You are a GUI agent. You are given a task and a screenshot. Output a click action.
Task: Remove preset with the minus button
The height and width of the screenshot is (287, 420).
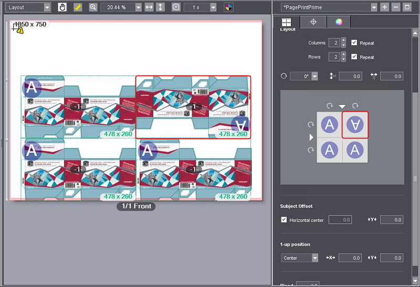[396, 7]
